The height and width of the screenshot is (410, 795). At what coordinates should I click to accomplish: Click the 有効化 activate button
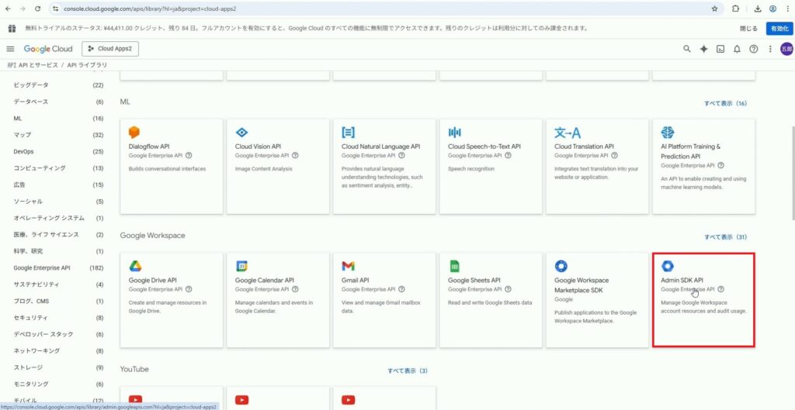pos(779,29)
